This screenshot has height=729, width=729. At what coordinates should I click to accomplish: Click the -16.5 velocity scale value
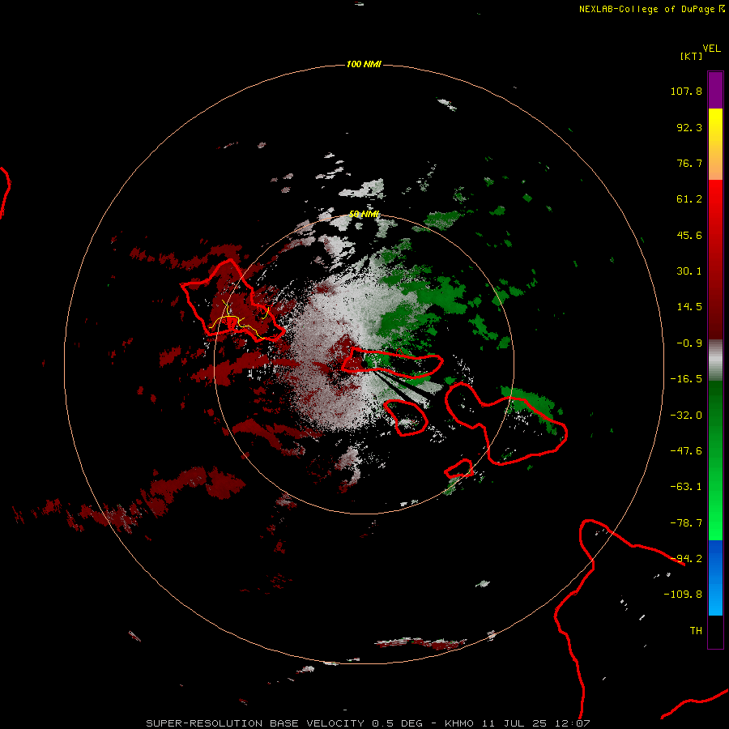click(686, 379)
